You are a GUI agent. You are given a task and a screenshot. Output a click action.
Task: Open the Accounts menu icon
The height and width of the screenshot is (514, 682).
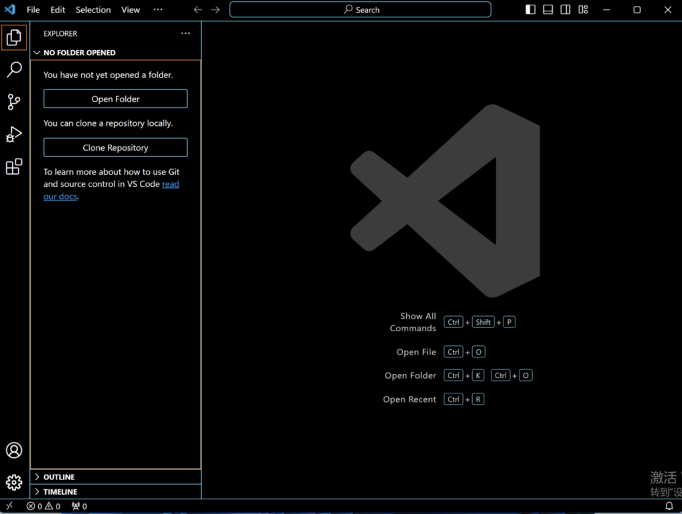(14, 450)
